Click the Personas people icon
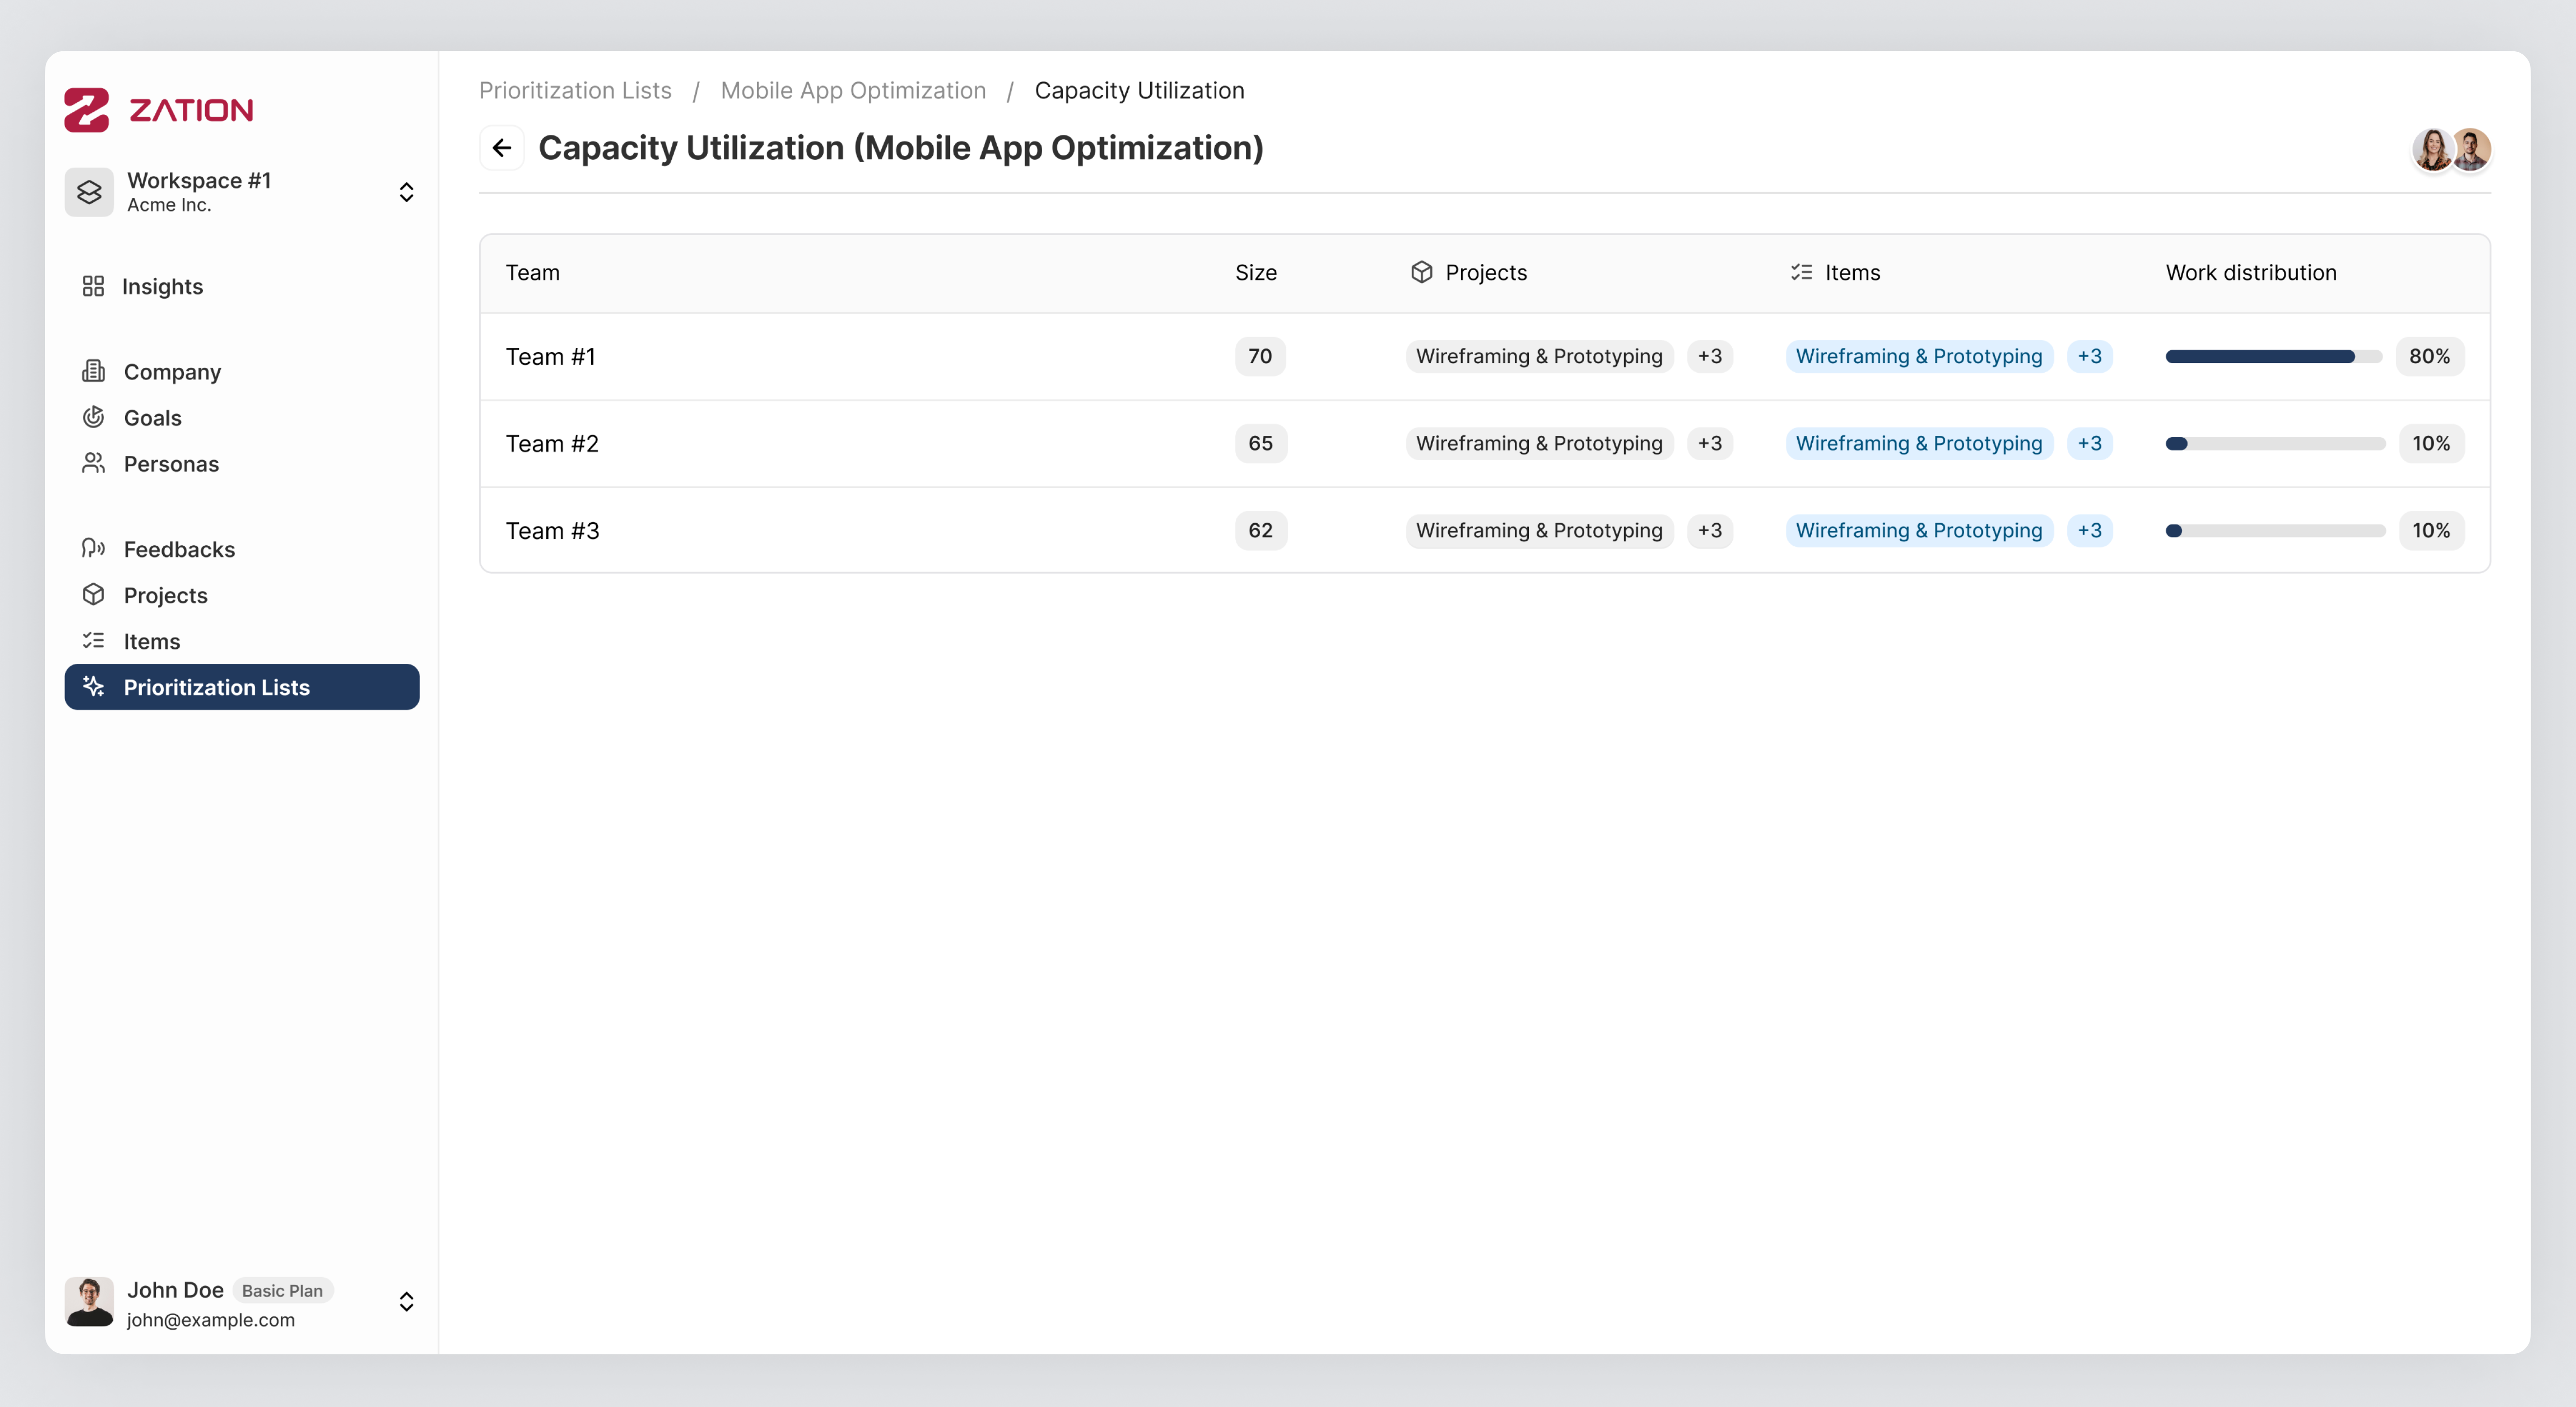2576x1407 pixels. (x=93, y=463)
